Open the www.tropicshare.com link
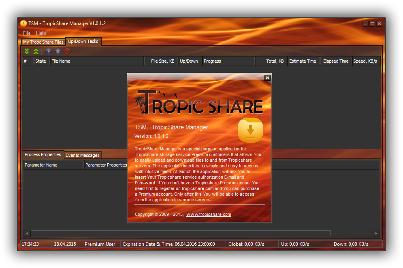Screen dimensions: 403x268 209,214
